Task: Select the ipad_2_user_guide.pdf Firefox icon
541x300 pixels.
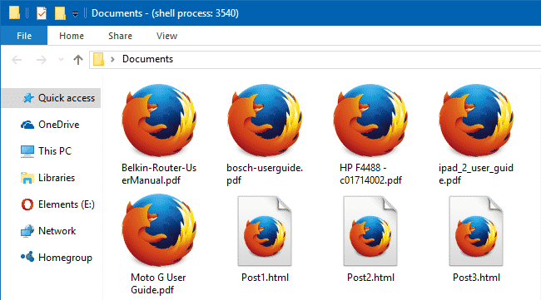Action: point(476,120)
